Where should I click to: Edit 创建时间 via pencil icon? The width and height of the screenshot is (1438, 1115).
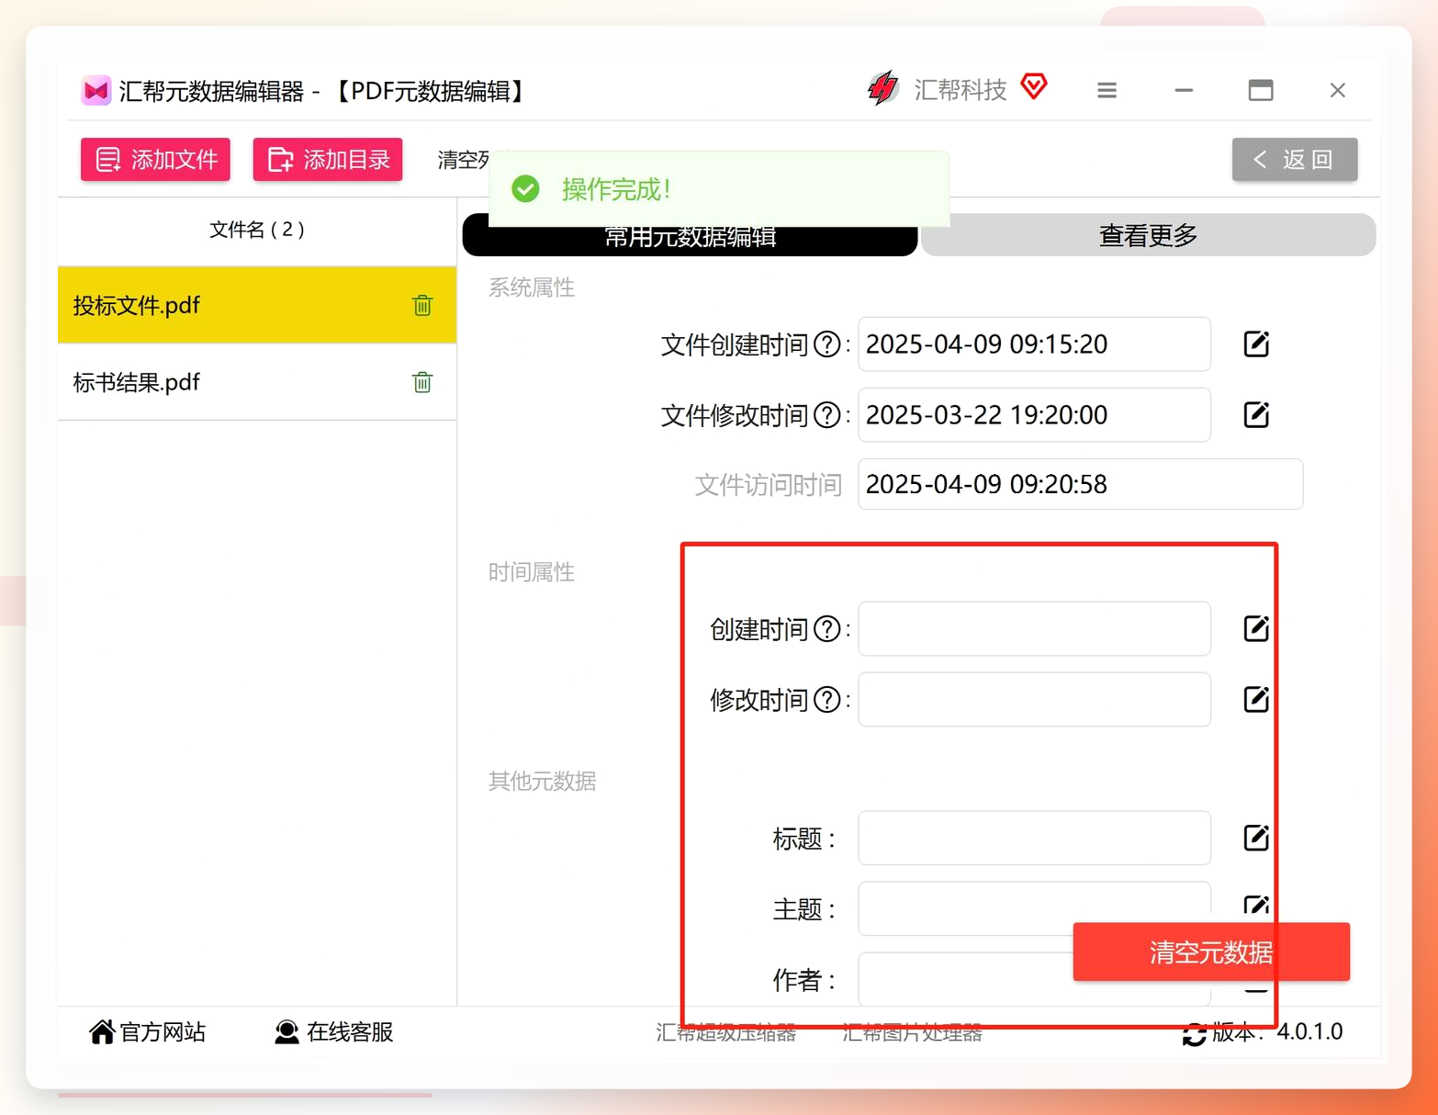1256,629
